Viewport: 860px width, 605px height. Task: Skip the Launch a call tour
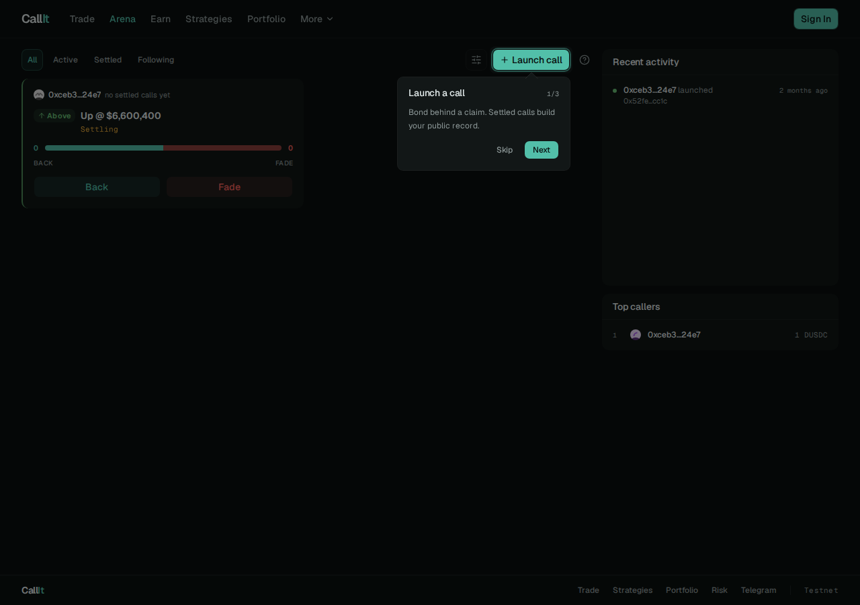(505, 150)
